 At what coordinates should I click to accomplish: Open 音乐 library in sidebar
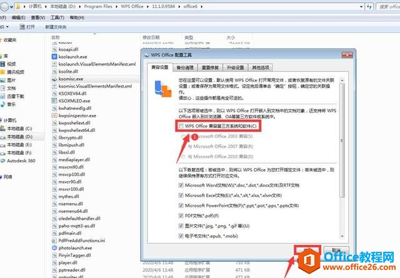pos(11,104)
